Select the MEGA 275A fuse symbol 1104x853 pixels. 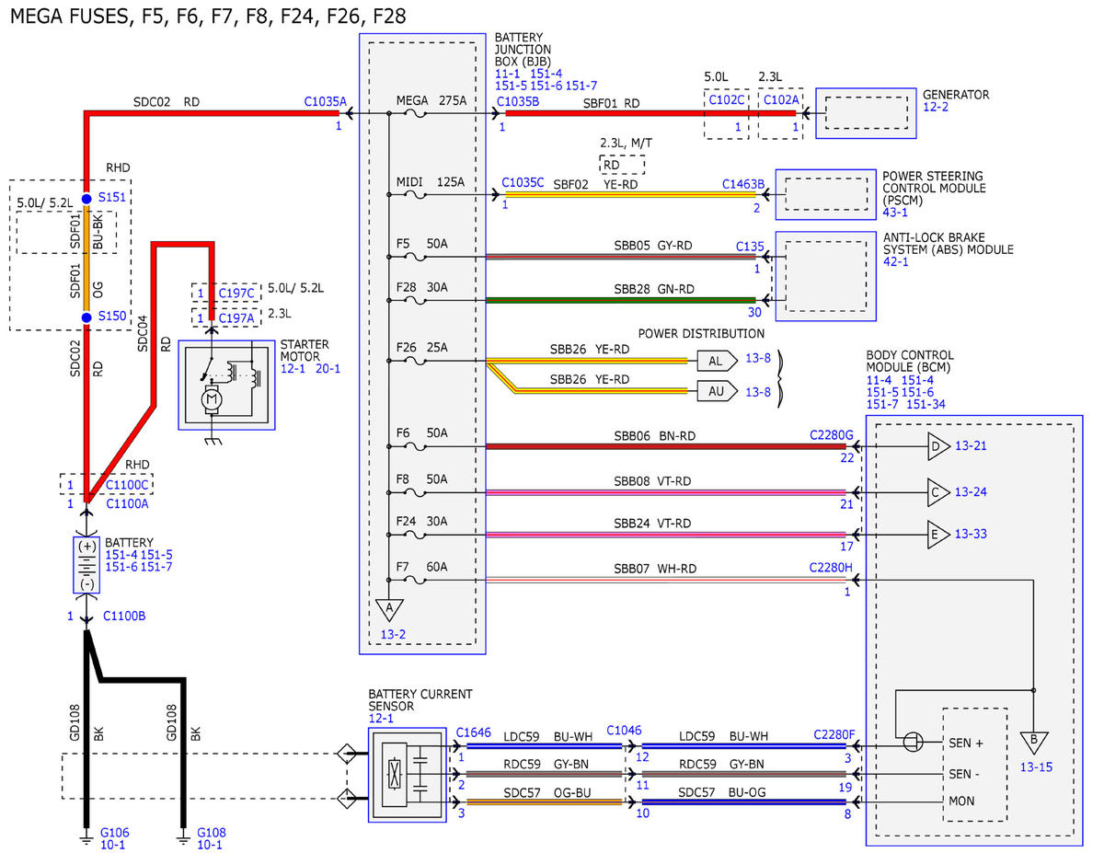pyautogui.click(x=415, y=114)
